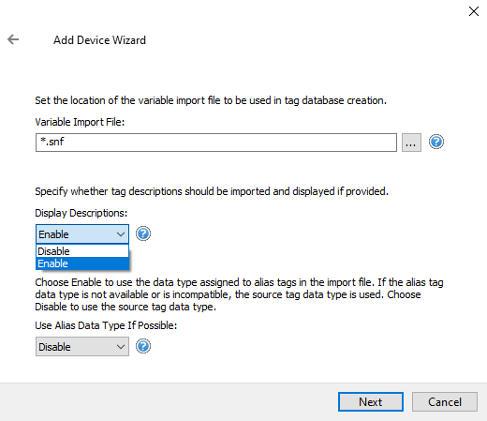487x421 pixels.
Task: Click the Display Descriptions label
Action: click(x=81, y=213)
